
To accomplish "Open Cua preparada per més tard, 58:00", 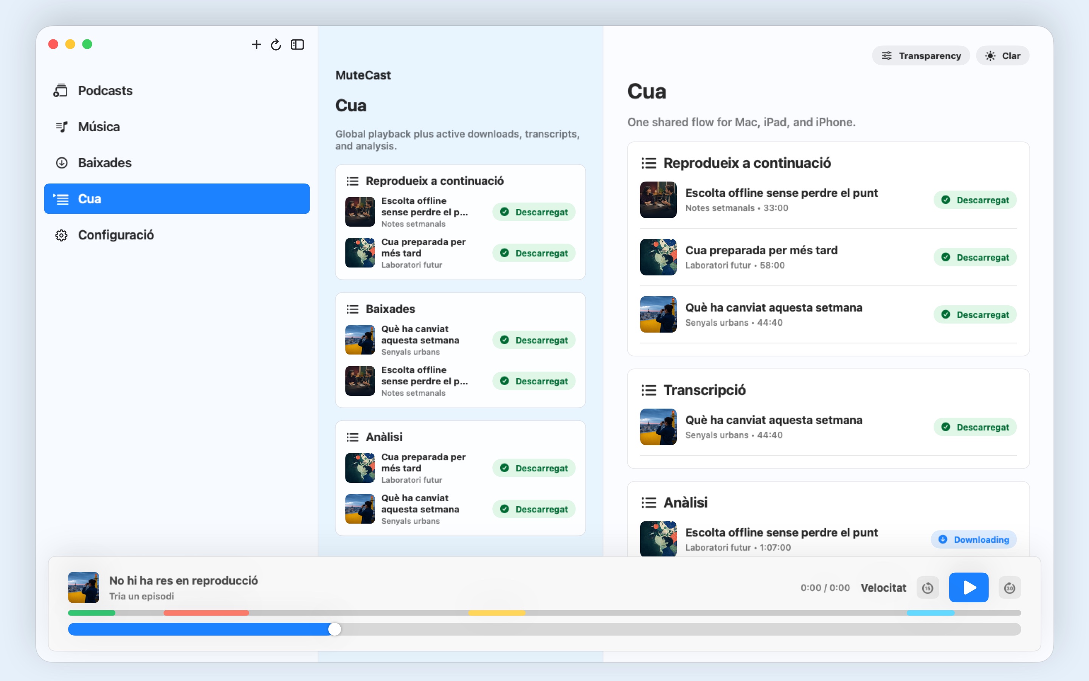I will click(x=828, y=257).
